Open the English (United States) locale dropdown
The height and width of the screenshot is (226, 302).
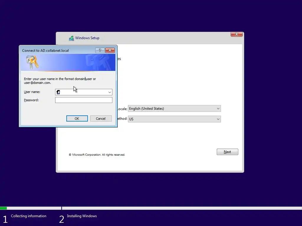pyautogui.click(x=174, y=109)
